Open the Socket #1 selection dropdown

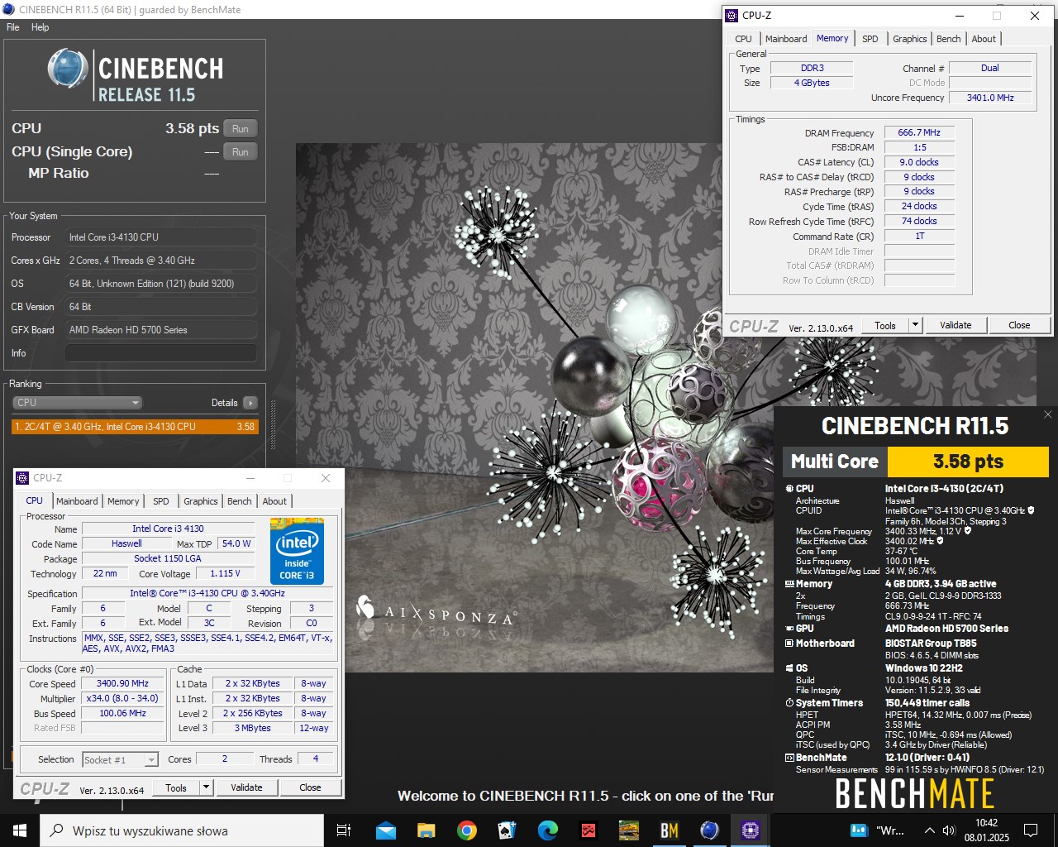(120, 759)
